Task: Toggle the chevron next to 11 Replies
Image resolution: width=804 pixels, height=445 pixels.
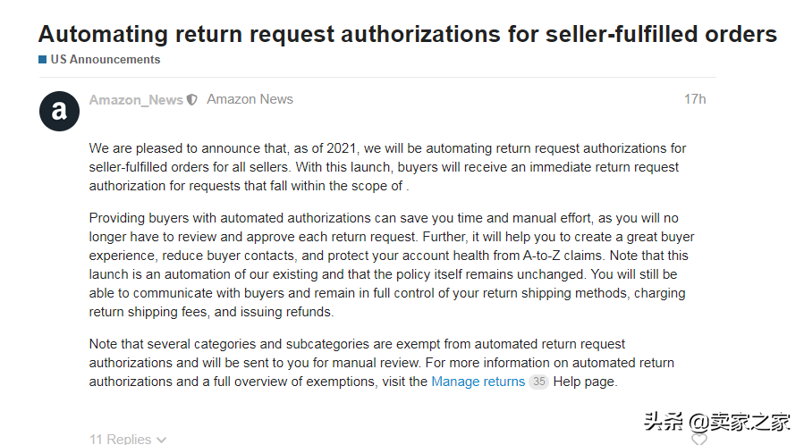Action: [x=162, y=440]
